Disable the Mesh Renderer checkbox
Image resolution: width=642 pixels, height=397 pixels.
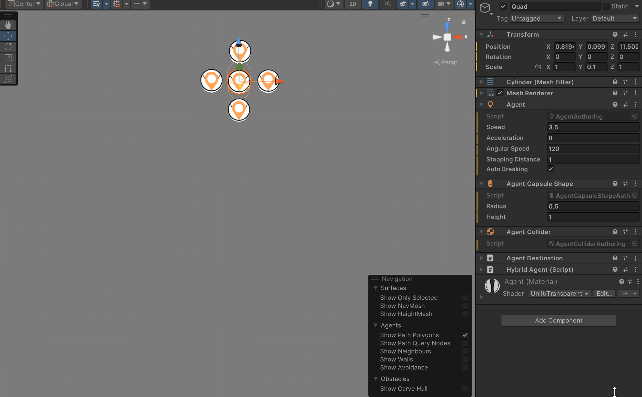pyautogui.click(x=500, y=93)
